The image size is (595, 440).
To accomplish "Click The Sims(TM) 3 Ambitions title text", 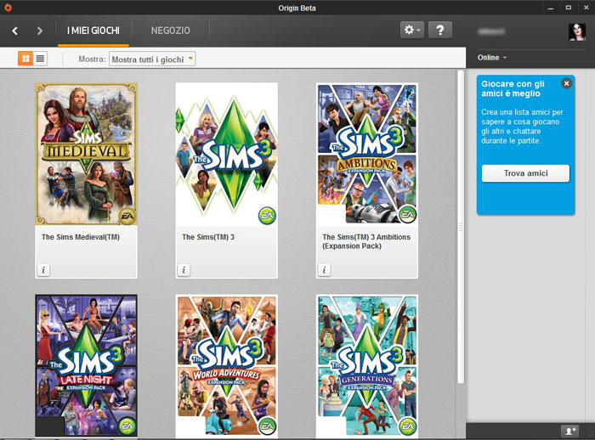I will tap(366, 241).
